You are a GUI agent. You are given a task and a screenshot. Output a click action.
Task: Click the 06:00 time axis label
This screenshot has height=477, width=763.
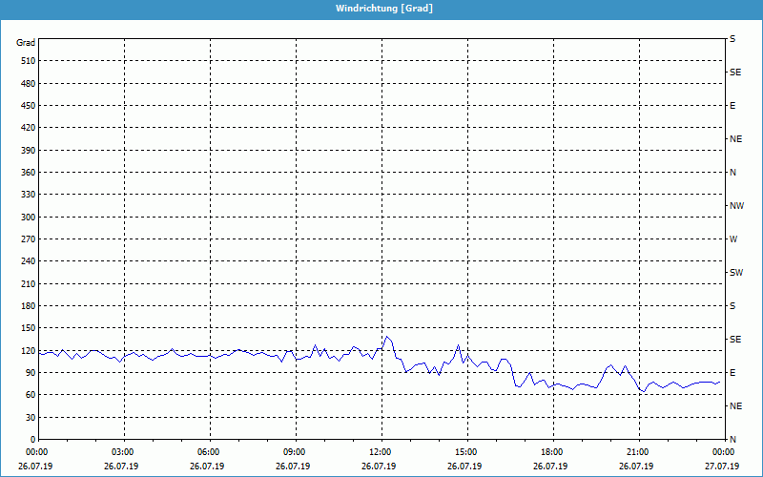[x=209, y=452]
